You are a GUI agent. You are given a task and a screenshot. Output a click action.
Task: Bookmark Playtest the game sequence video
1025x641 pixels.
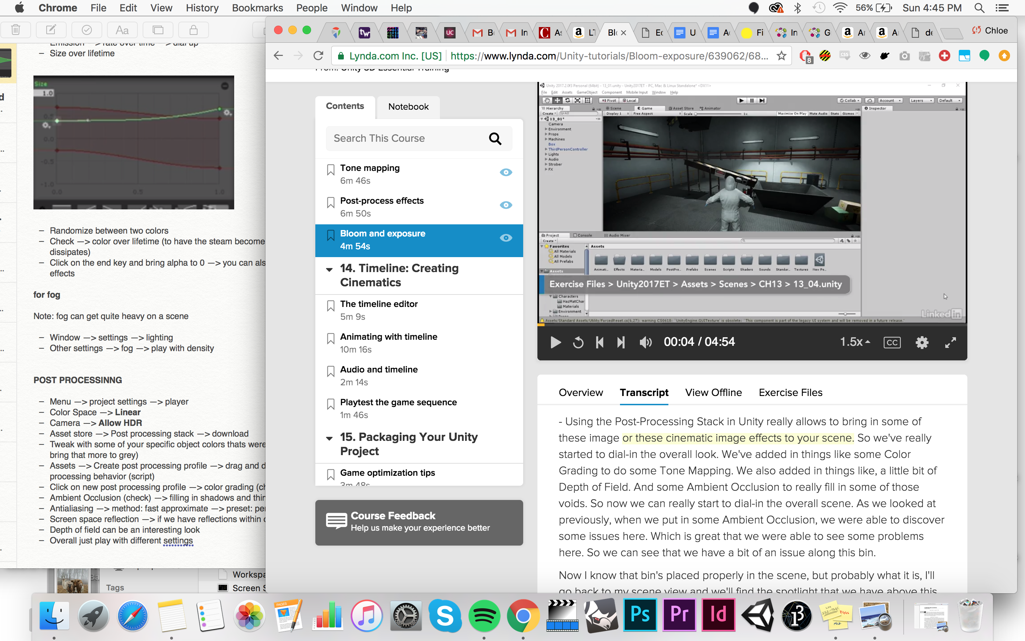330,405
